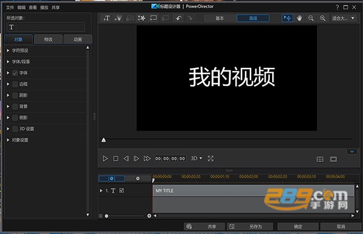Open the 共享 menu in the menu bar

(56, 7)
